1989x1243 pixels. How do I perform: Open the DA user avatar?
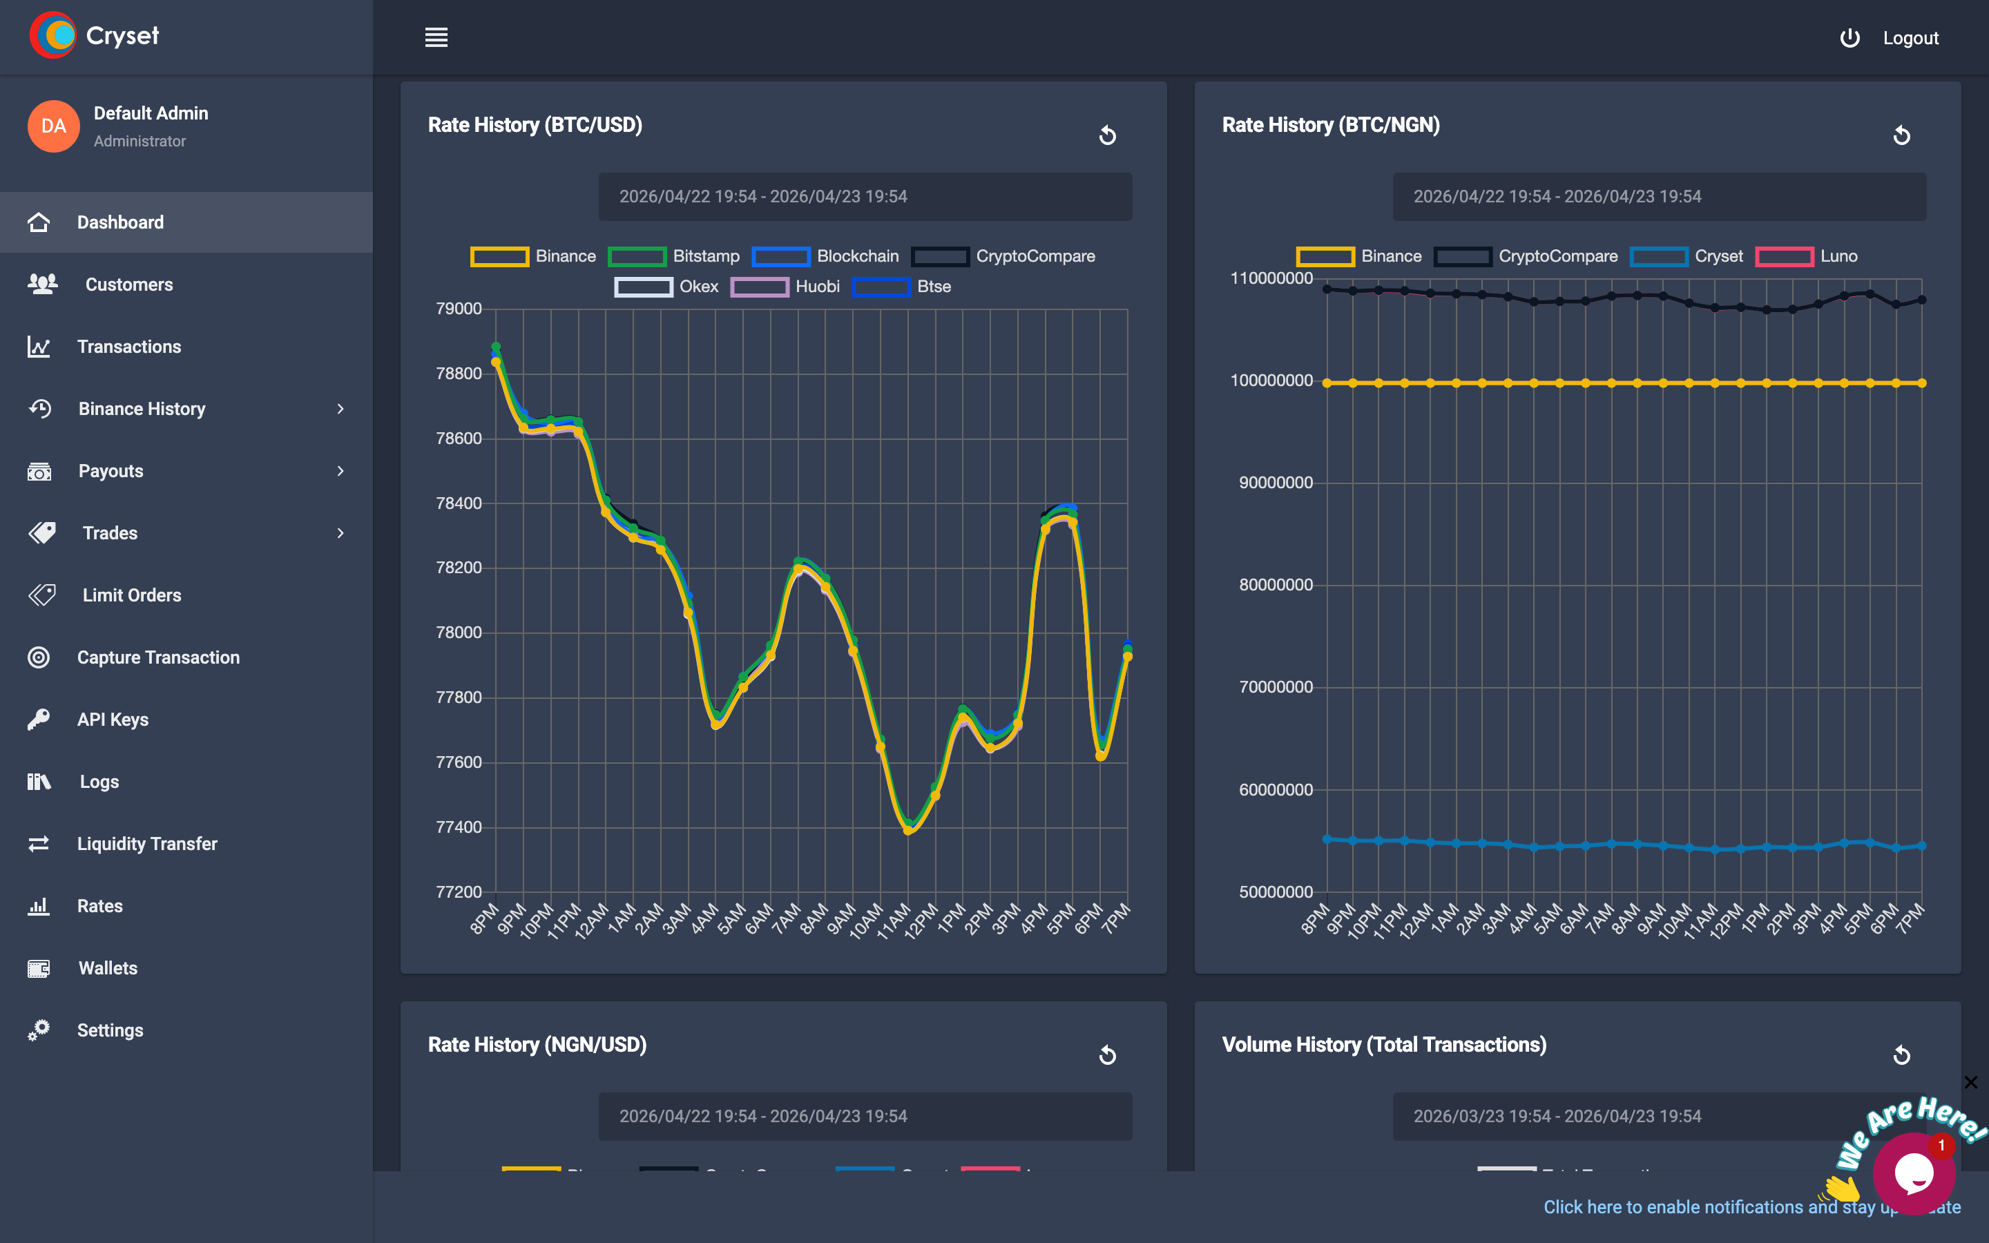click(53, 126)
